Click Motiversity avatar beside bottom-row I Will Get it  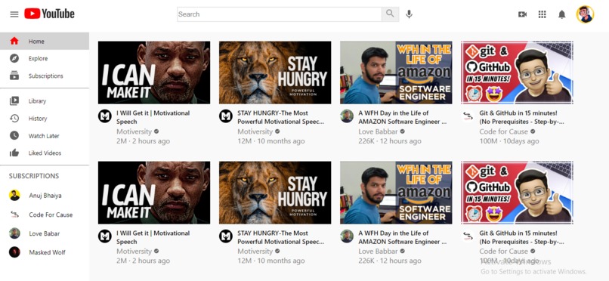coord(105,236)
